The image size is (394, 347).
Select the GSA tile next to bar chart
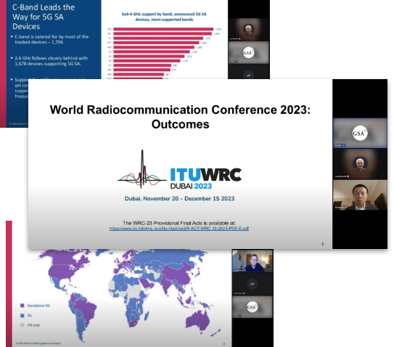(248, 52)
